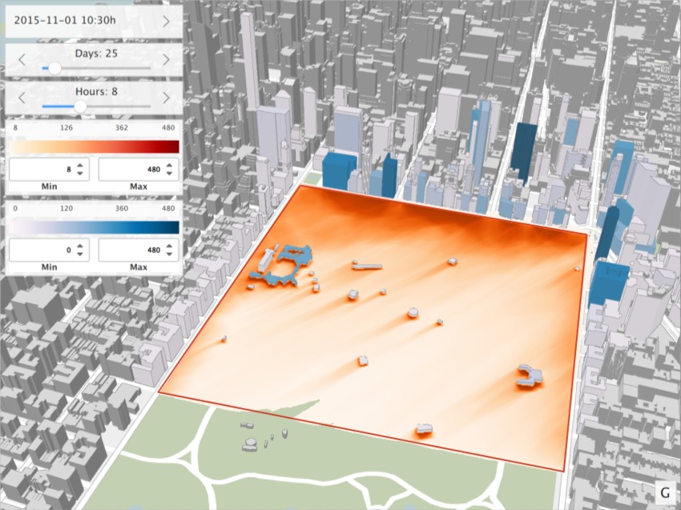
Task: Step Hours back with left chevron
Action: (x=22, y=98)
